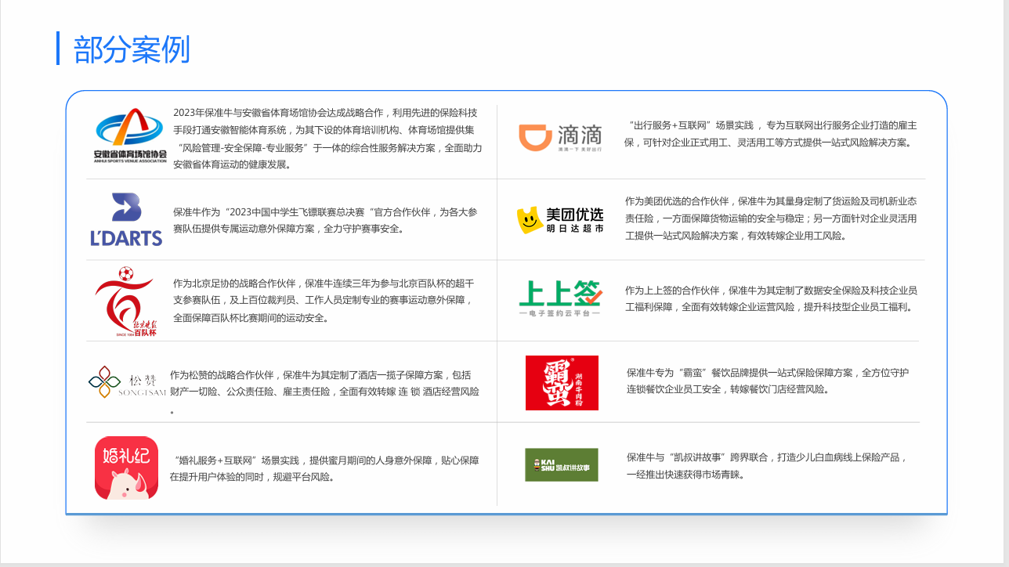The height and width of the screenshot is (567, 1009).
Task: Click the 松赞 hotel insurance description text
Action: (324, 384)
